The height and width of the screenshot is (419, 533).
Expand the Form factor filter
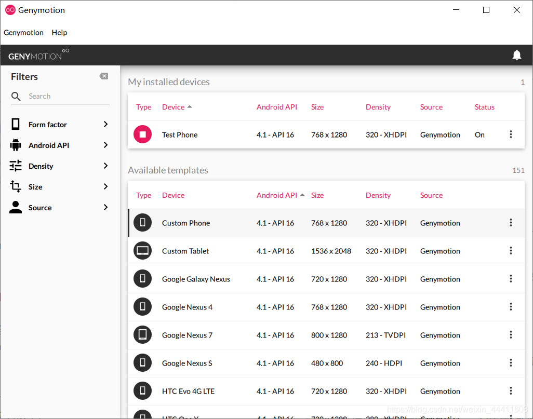tap(105, 125)
